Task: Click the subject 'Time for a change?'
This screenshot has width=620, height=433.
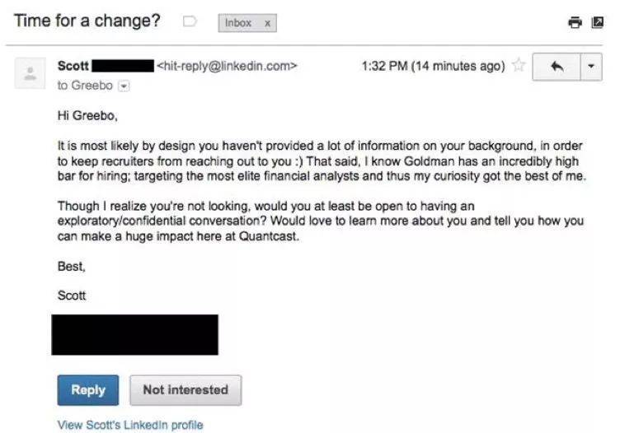Action: point(87,21)
